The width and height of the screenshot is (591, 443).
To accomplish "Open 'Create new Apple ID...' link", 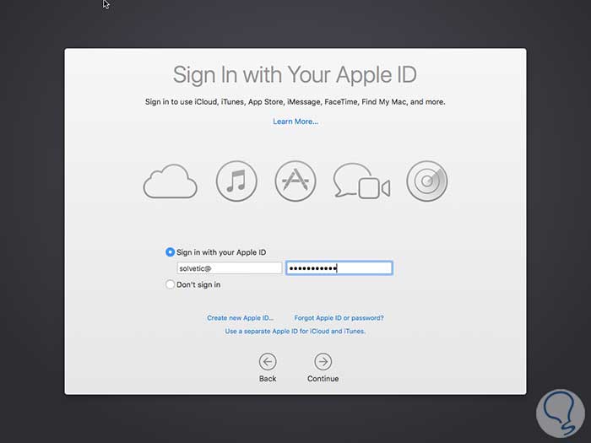I will (x=240, y=318).
